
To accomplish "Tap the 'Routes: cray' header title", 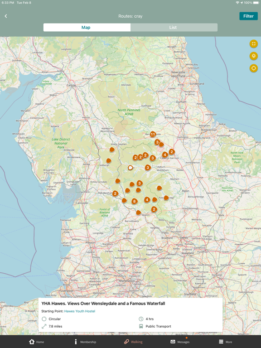I will coord(130,16).
